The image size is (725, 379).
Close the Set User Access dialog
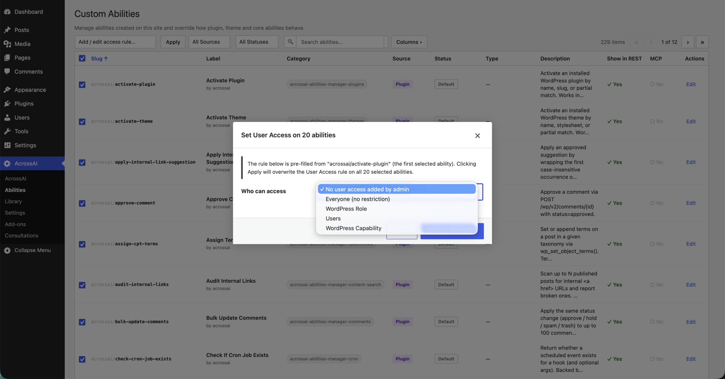point(477,136)
